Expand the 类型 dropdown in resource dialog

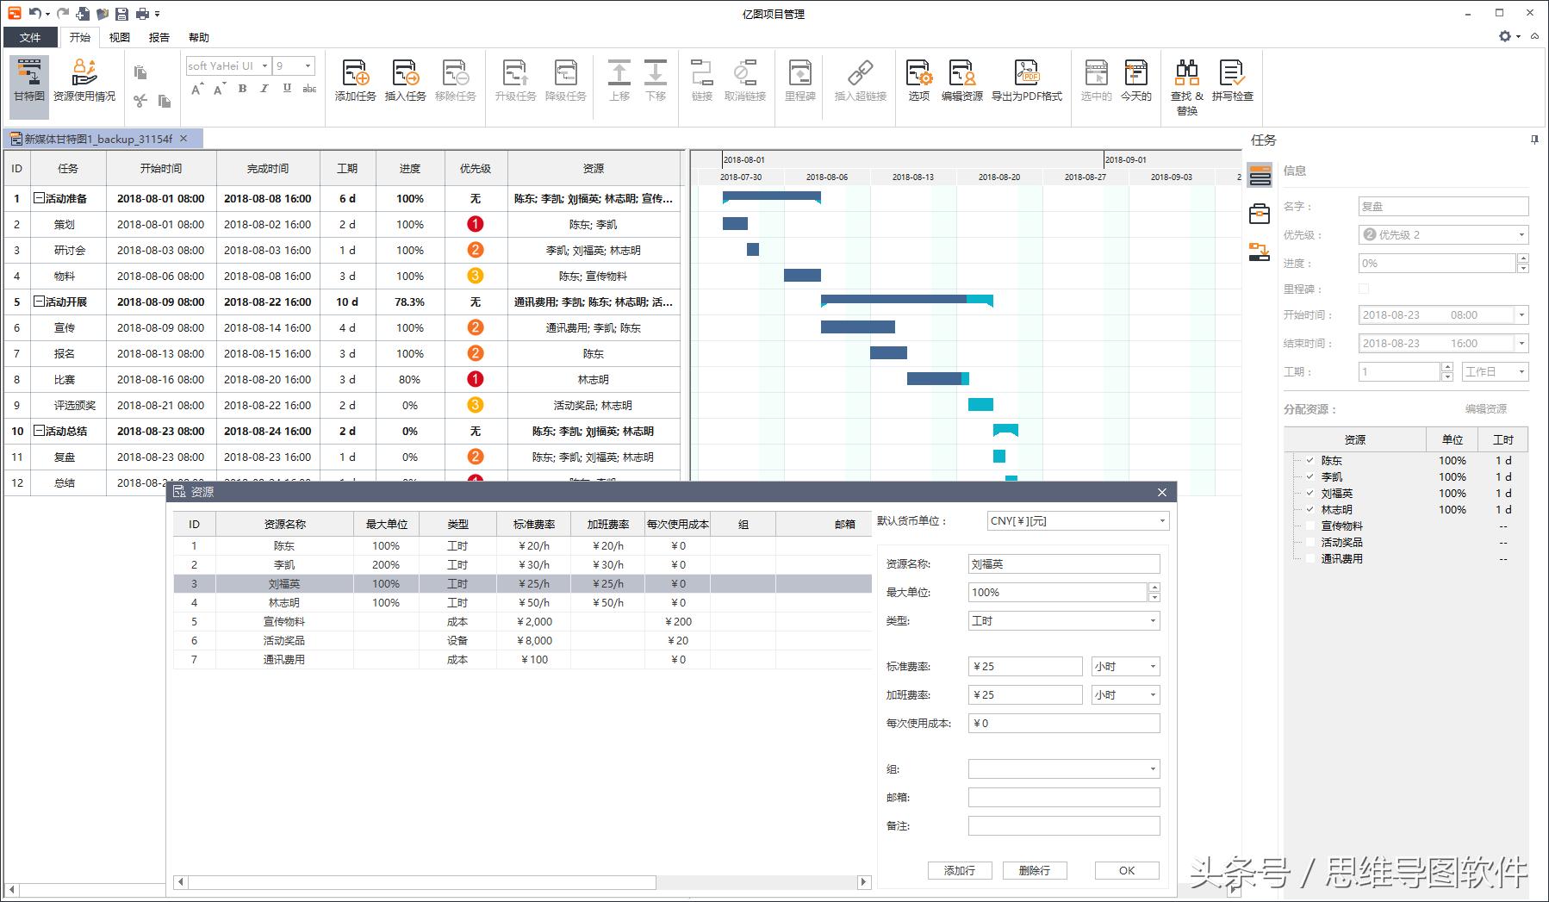(x=1152, y=621)
